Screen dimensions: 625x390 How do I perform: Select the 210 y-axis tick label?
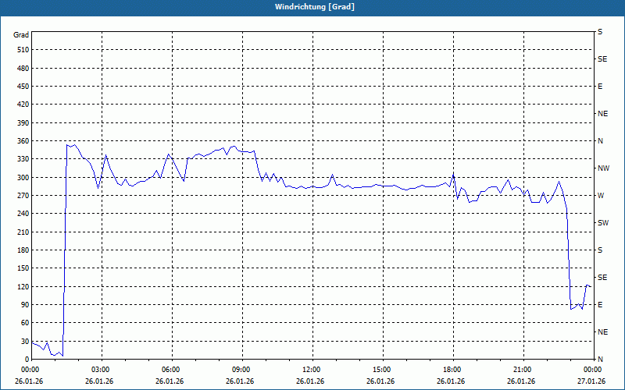point(23,232)
